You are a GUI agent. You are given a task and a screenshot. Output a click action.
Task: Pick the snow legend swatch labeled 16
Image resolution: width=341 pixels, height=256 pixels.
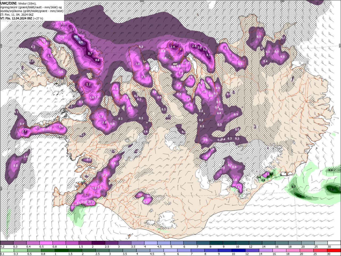point(281,243)
